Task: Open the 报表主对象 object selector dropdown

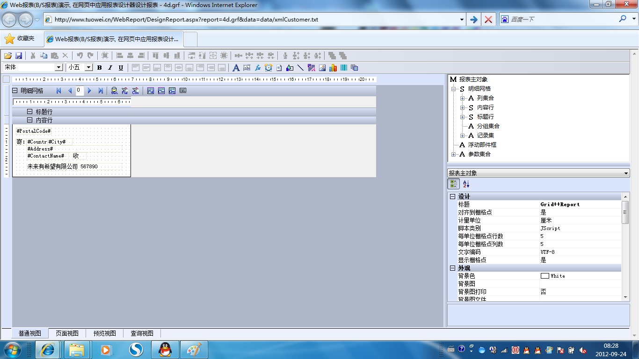Action: (x=626, y=173)
